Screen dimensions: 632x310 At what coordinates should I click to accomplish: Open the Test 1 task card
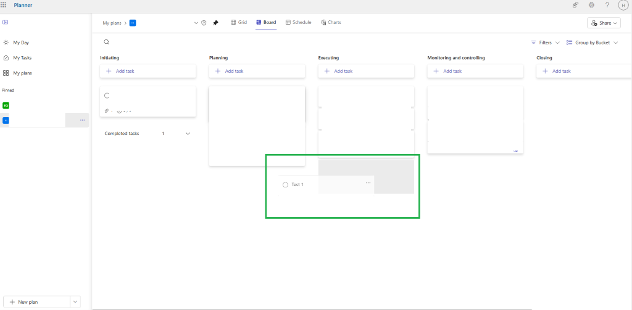tap(326, 185)
